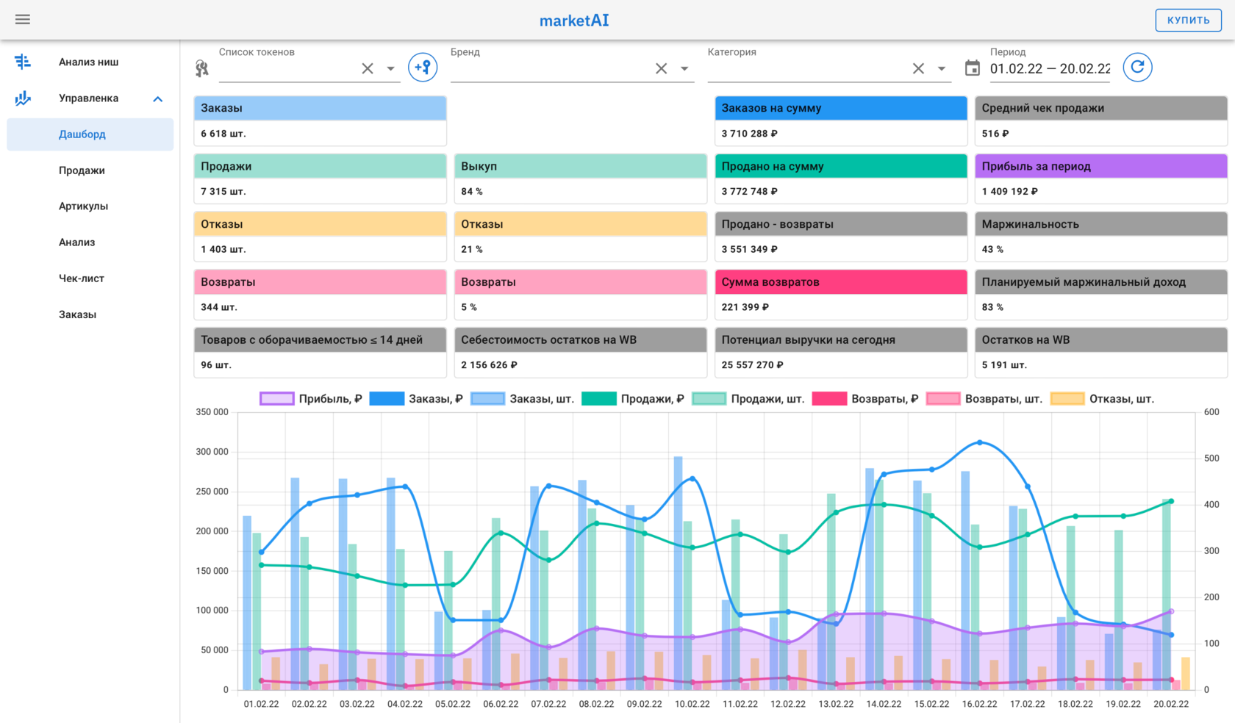Click Себестоимость остатков на WB card
Image resolution: width=1235 pixels, height=723 pixels.
click(x=581, y=352)
